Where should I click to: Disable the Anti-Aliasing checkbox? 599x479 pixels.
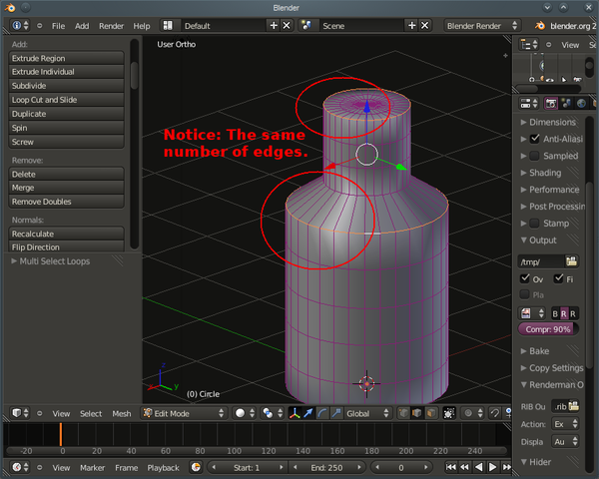(535, 139)
